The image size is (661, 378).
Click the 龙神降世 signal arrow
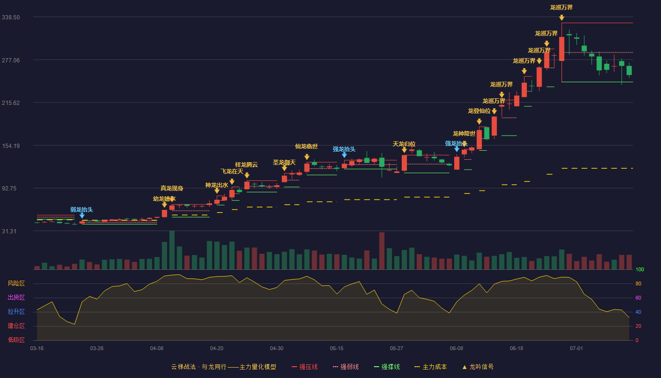point(464,144)
